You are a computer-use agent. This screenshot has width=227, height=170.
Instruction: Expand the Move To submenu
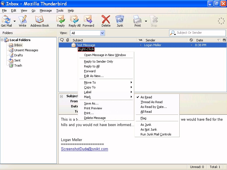106,82
